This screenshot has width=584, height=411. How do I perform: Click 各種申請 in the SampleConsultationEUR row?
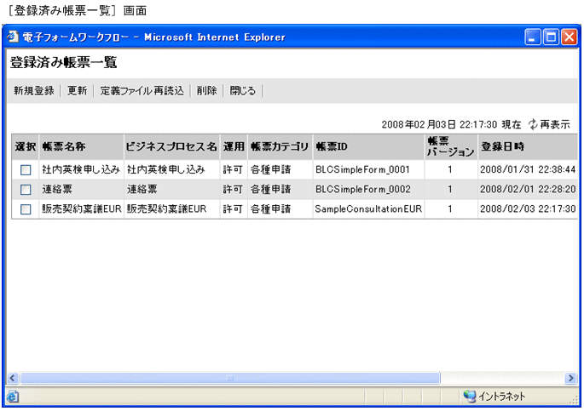pos(270,209)
